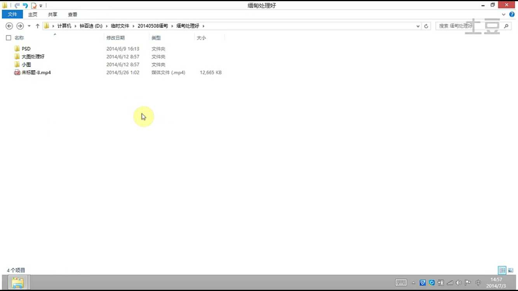Click the network signal tray icon
Viewport: 518px width, 291px height.
pos(450,283)
